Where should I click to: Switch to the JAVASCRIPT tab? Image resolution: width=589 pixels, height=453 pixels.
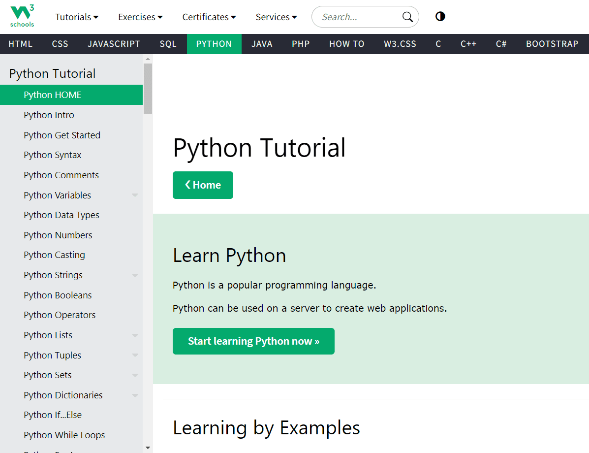pos(114,44)
